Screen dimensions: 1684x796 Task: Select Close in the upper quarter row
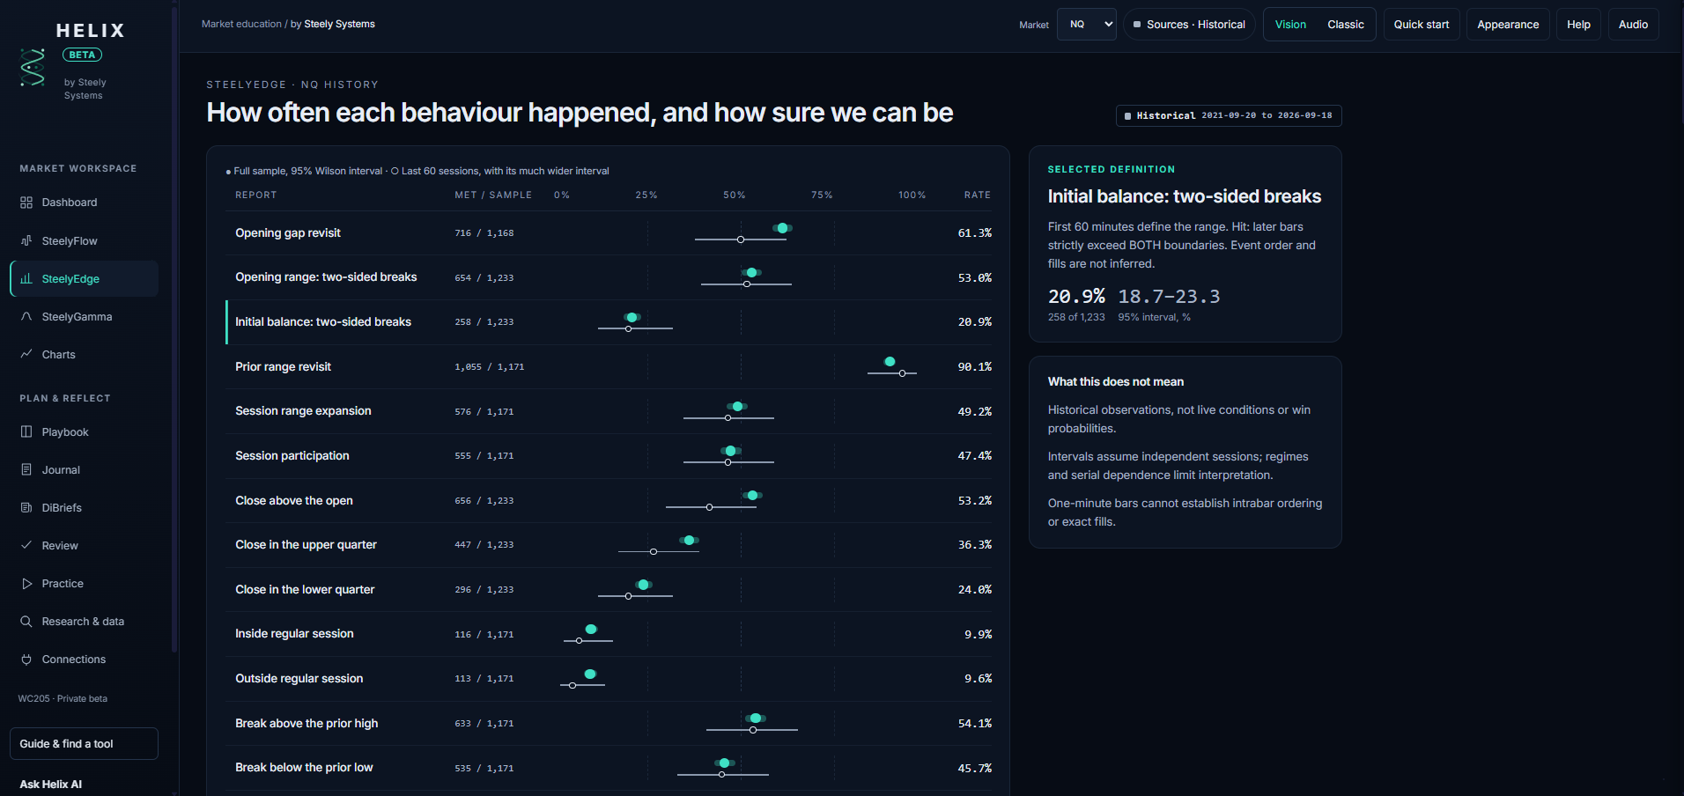pos(609,544)
